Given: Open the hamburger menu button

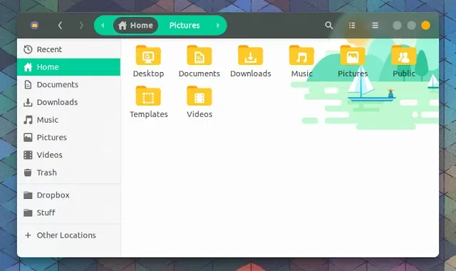Looking at the screenshot, I should (375, 26).
